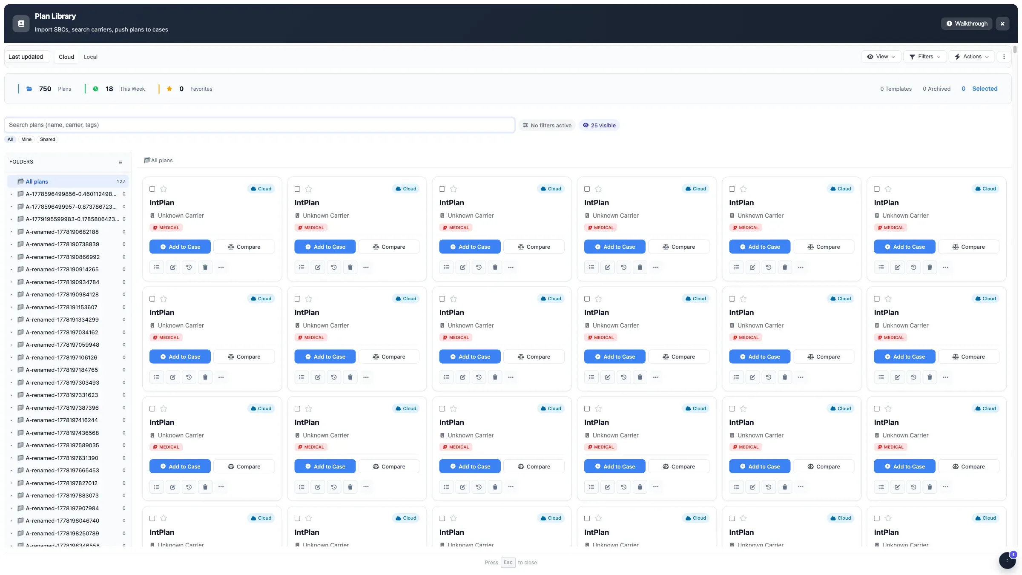Viewport: 1022px width, 575px height.
Task: Start the Walkthrough
Action: click(967, 23)
